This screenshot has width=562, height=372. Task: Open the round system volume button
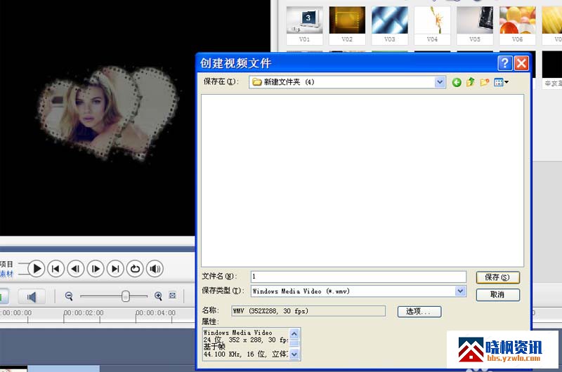coord(155,268)
